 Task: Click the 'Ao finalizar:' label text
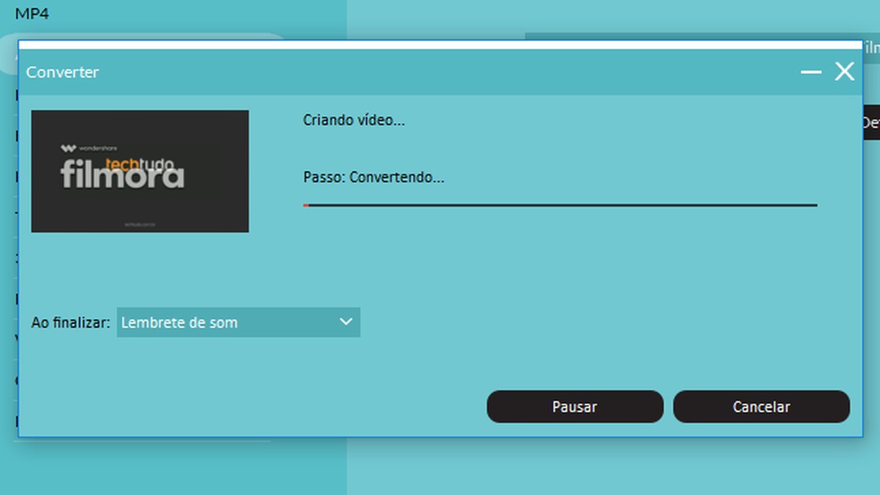pyautogui.click(x=69, y=322)
